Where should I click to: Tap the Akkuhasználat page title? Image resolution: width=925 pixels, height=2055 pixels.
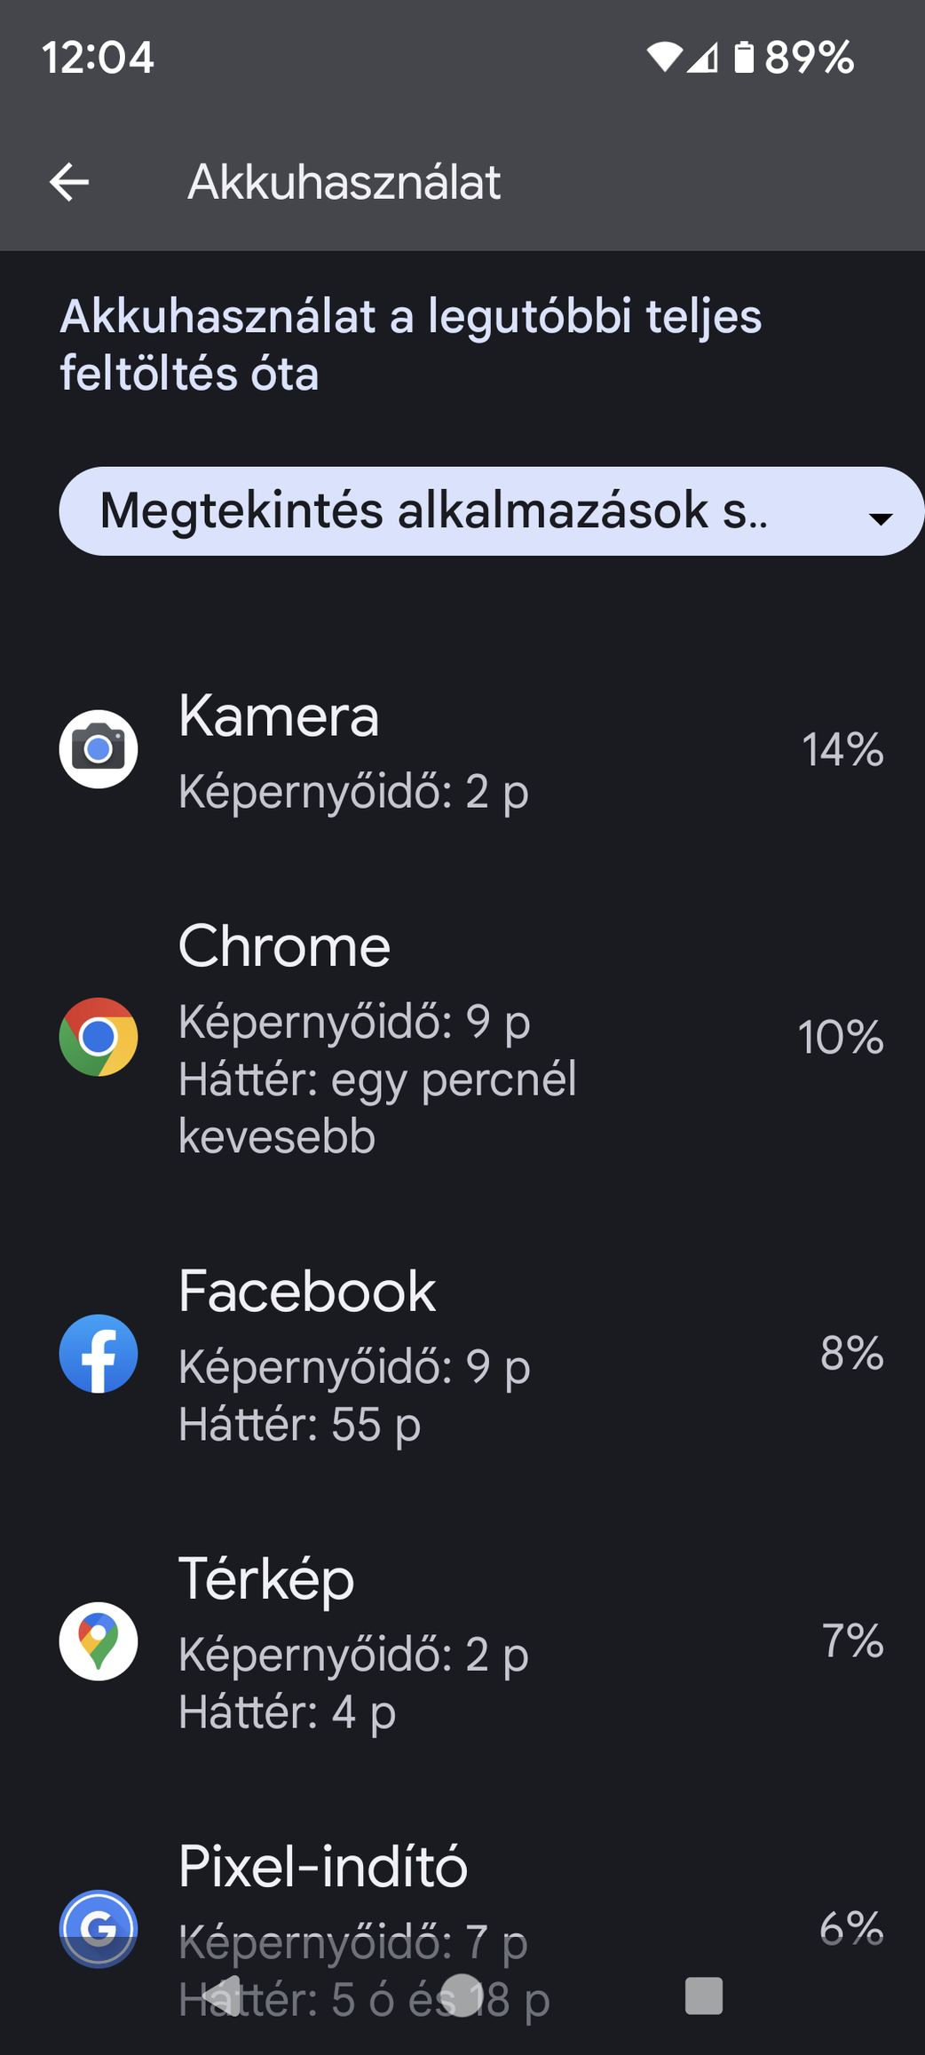(x=344, y=183)
